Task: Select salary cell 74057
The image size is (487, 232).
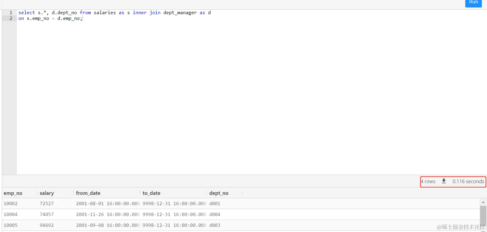Action: click(47, 215)
